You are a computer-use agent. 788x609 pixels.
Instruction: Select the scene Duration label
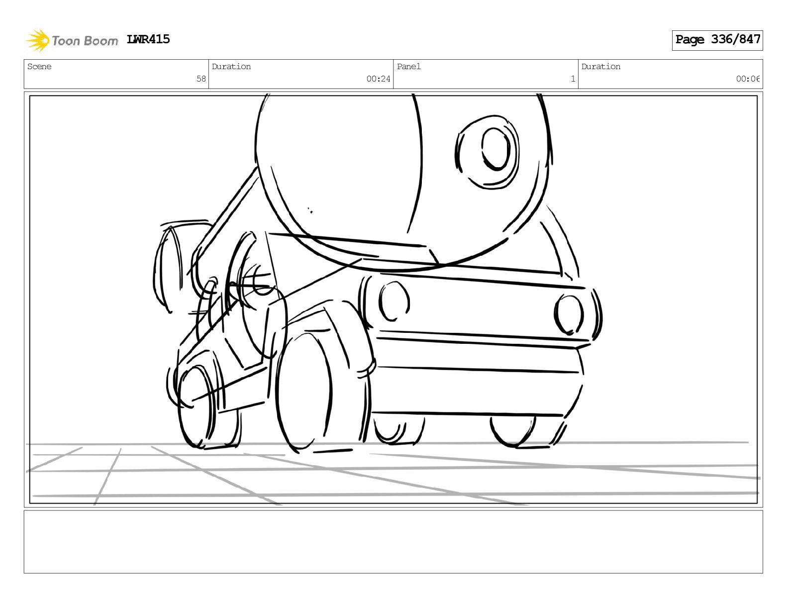[x=231, y=67]
